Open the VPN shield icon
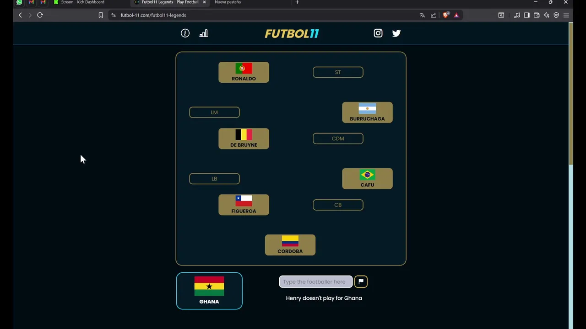 coord(556,15)
